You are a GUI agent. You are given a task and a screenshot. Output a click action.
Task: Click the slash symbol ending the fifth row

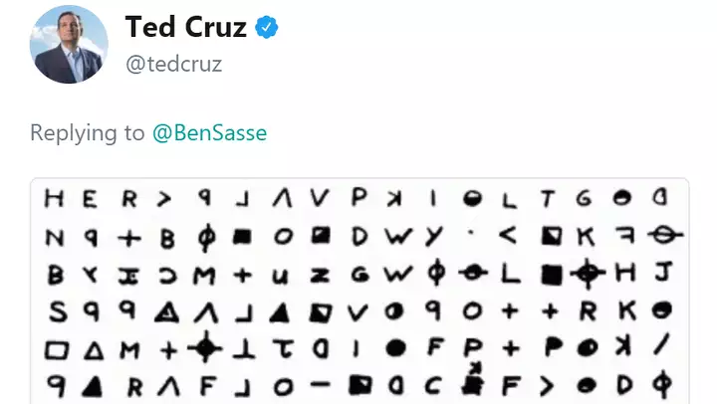[x=662, y=348]
